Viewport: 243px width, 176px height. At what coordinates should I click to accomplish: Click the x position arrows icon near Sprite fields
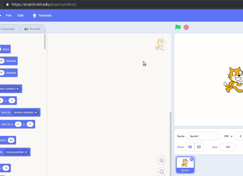coord(226,136)
